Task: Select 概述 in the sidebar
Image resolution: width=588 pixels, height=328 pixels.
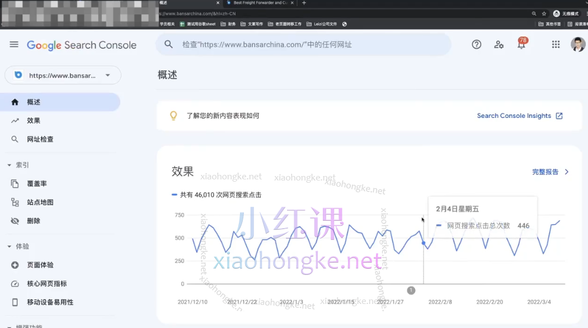Action: point(34,102)
